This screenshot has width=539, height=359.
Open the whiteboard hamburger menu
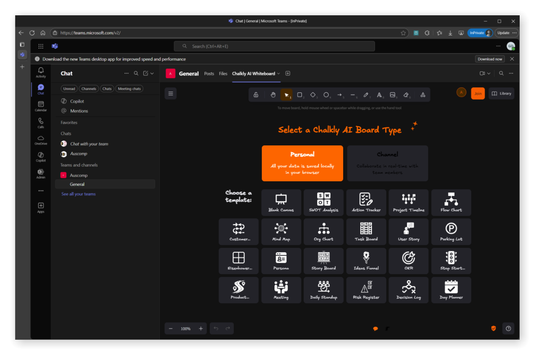click(x=171, y=93)
